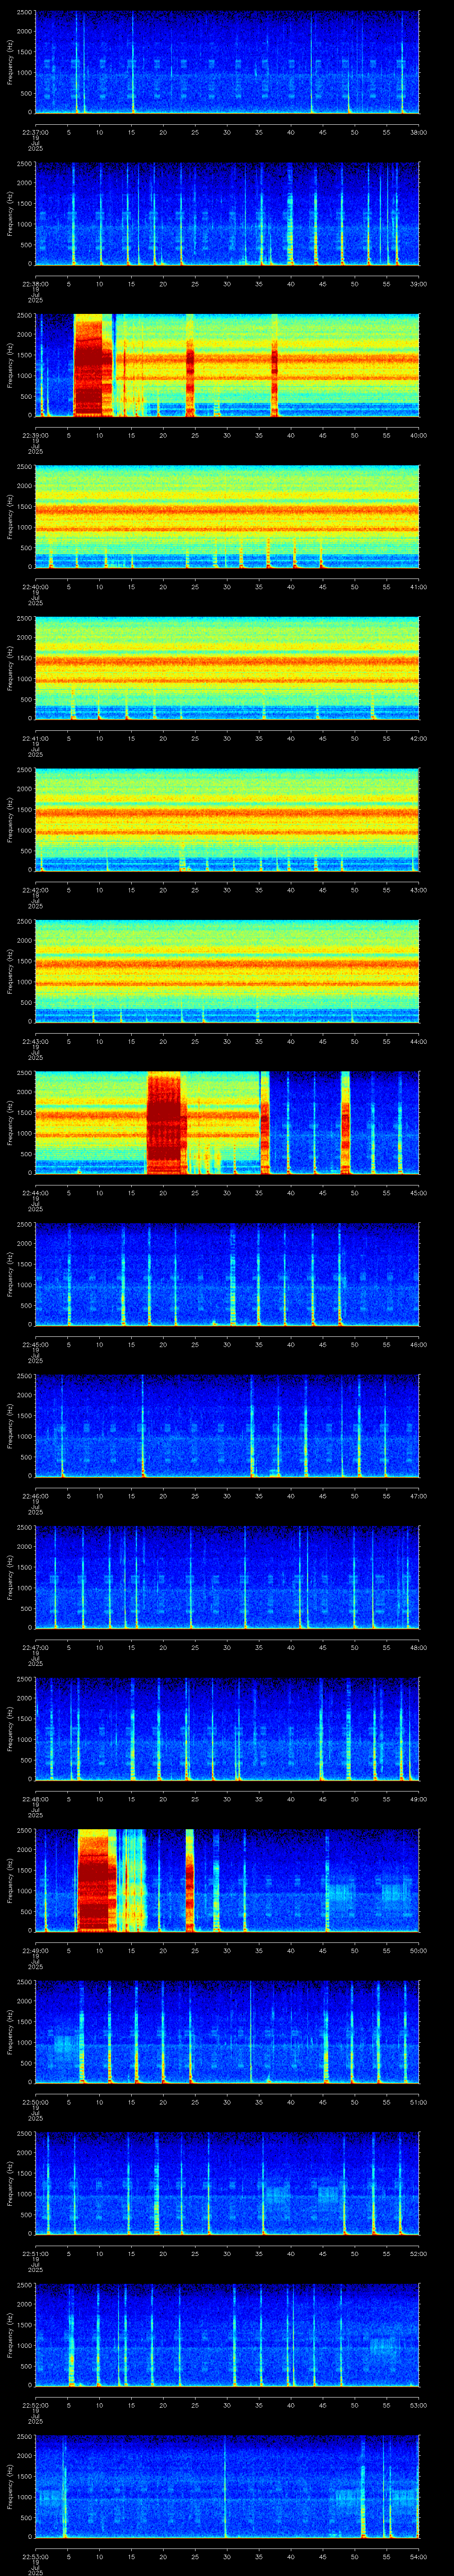Click the 22:50:00 start time label
Screen dimensions: 454x2576
click(35, 2101)
